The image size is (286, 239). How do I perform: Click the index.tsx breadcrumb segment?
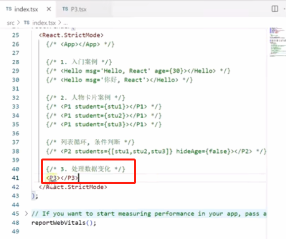point(44,23)
